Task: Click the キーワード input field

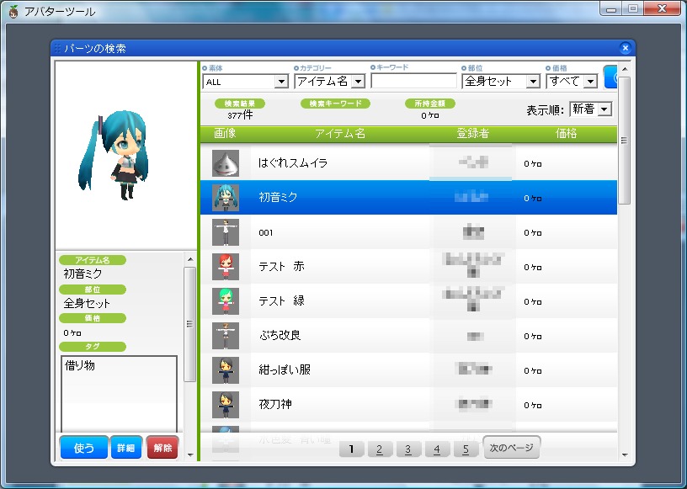Action: [x=413, y=81]
